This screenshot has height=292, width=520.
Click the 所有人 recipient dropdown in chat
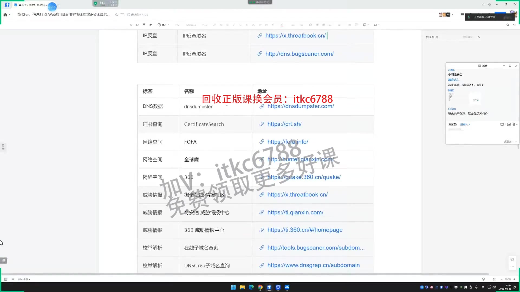pos(465,125)
